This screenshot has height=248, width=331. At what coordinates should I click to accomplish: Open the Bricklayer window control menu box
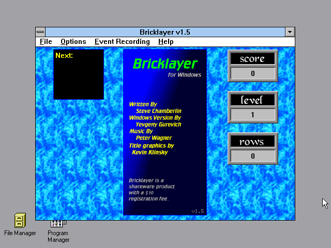(x=40, y=32)
